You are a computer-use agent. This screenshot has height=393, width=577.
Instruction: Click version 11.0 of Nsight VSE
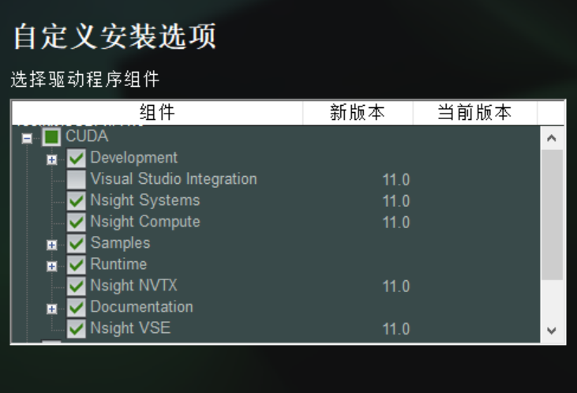[396, 329]
